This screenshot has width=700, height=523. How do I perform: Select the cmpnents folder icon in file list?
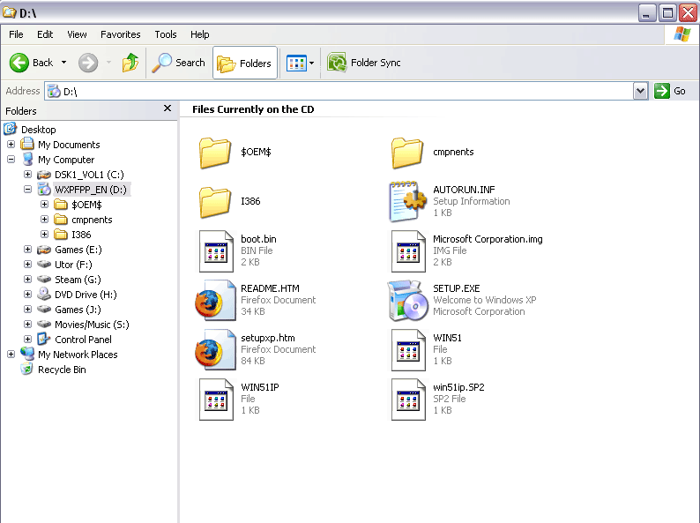click(407, 153)
